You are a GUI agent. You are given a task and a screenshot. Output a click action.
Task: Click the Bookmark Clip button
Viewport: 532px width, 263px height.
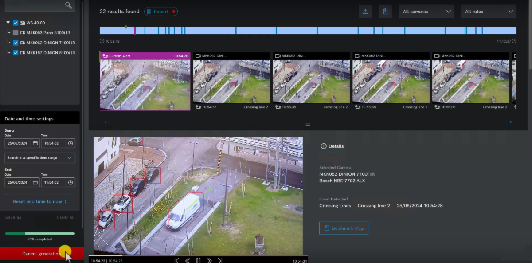click(x=344, y=228)
